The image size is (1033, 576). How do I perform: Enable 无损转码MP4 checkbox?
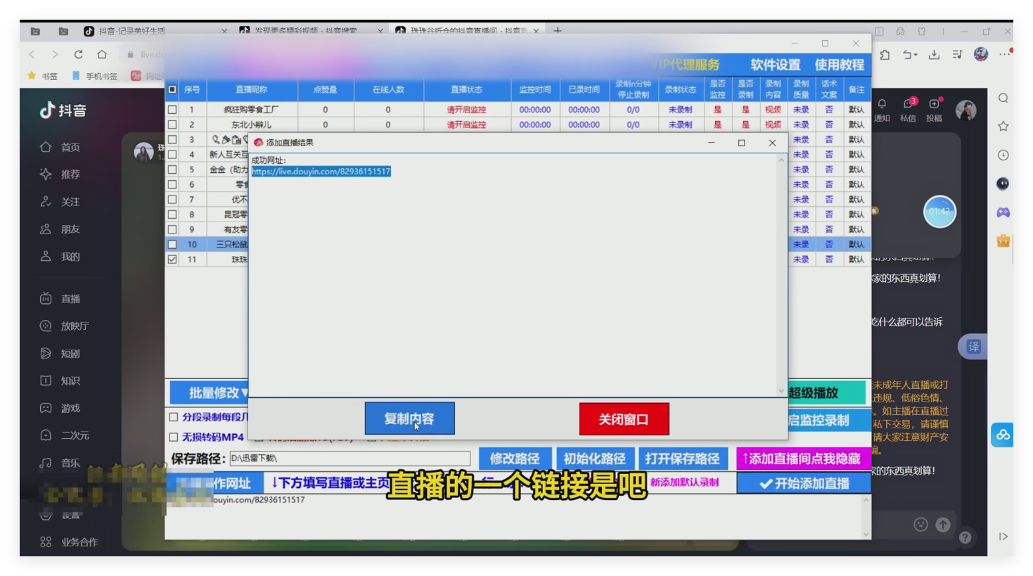[x=174, y=437]
